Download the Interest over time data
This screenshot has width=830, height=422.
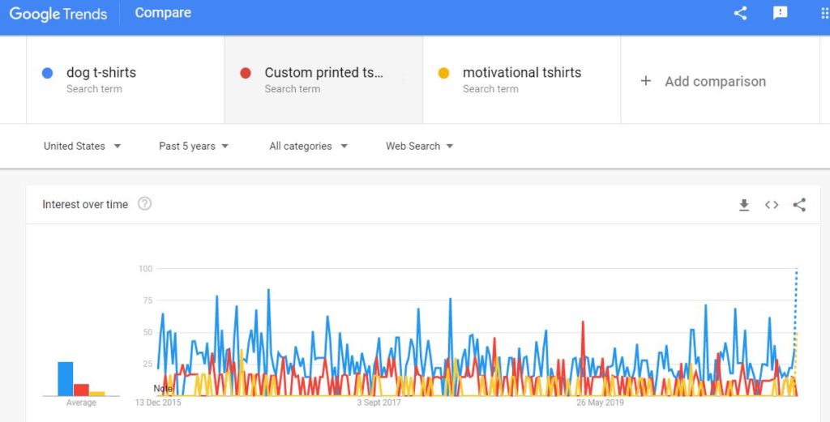point(744,205)
